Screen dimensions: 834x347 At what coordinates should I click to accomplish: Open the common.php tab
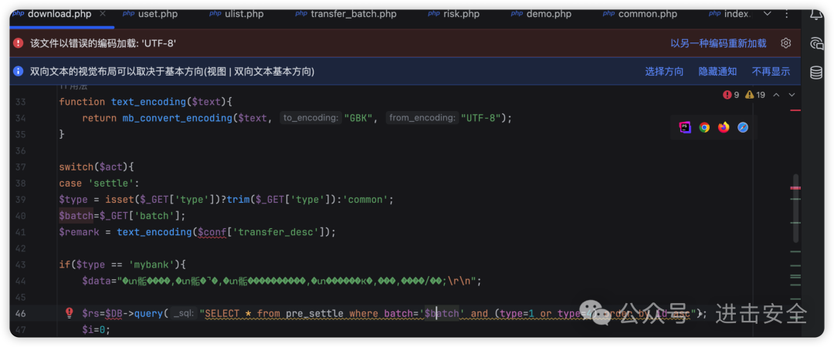click(640, 14)
